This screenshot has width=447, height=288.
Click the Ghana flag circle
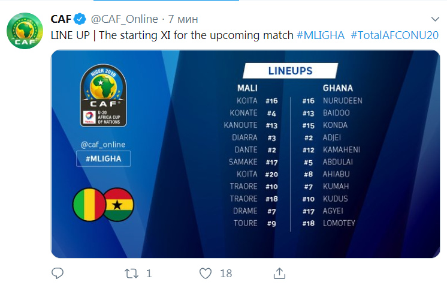click(118, 205)
